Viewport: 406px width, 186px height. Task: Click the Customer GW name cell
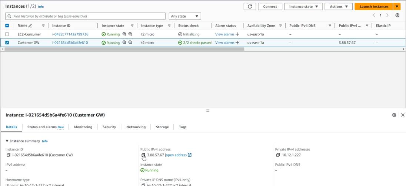click(28, 43)
